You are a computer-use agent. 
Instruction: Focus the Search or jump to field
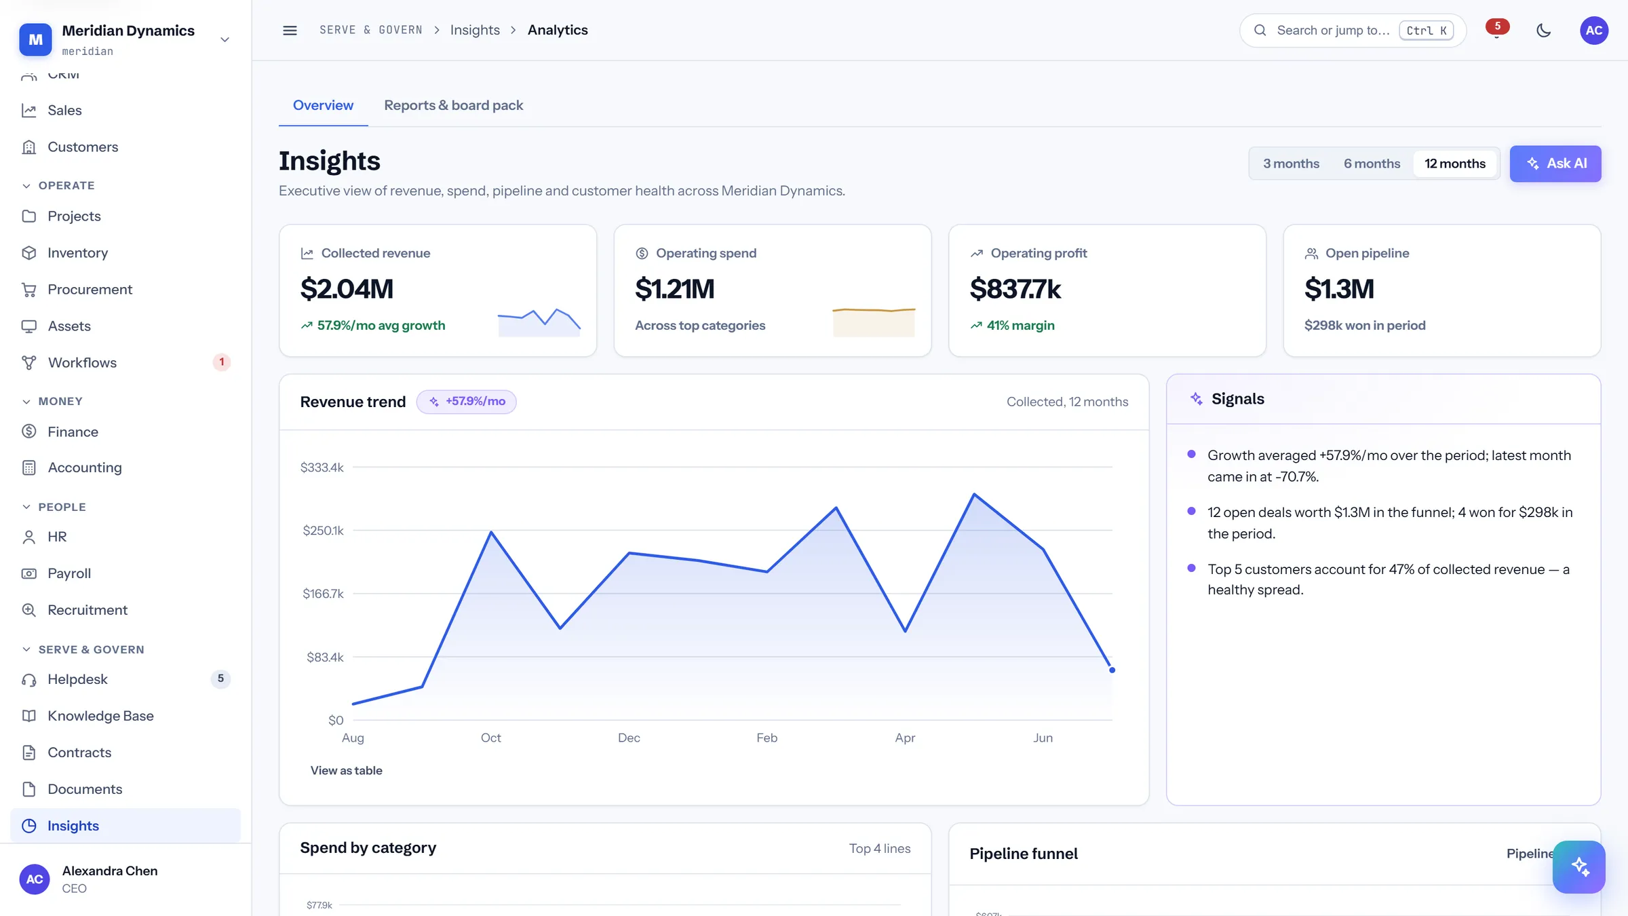point(1353,31)
